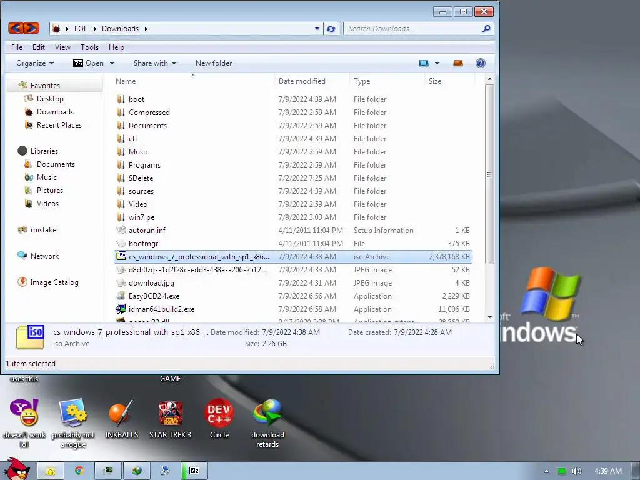Click in the Search Downloads field
The height and width of the screenshot is (480, 640).
tap(412, 29)
